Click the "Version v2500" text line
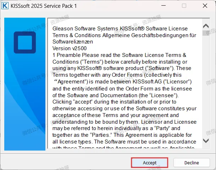The height and width of the screenshot is (170, 216). pyautogui.click(x=70, y=48)
